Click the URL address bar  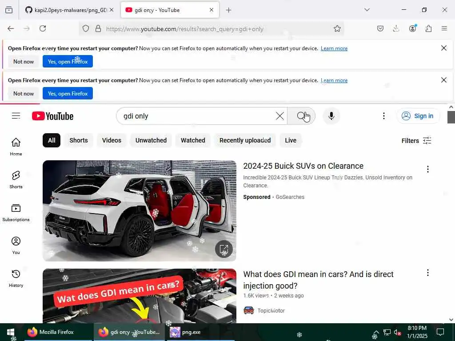click(212, 29)
